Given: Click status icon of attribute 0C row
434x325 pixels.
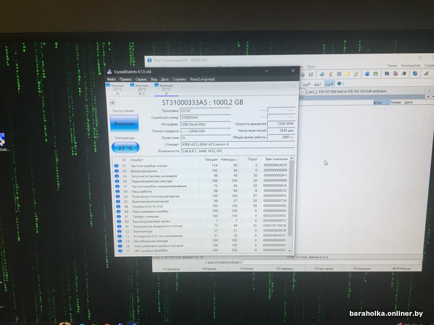Looking at the screenshot, I should [x=118, y=201].
